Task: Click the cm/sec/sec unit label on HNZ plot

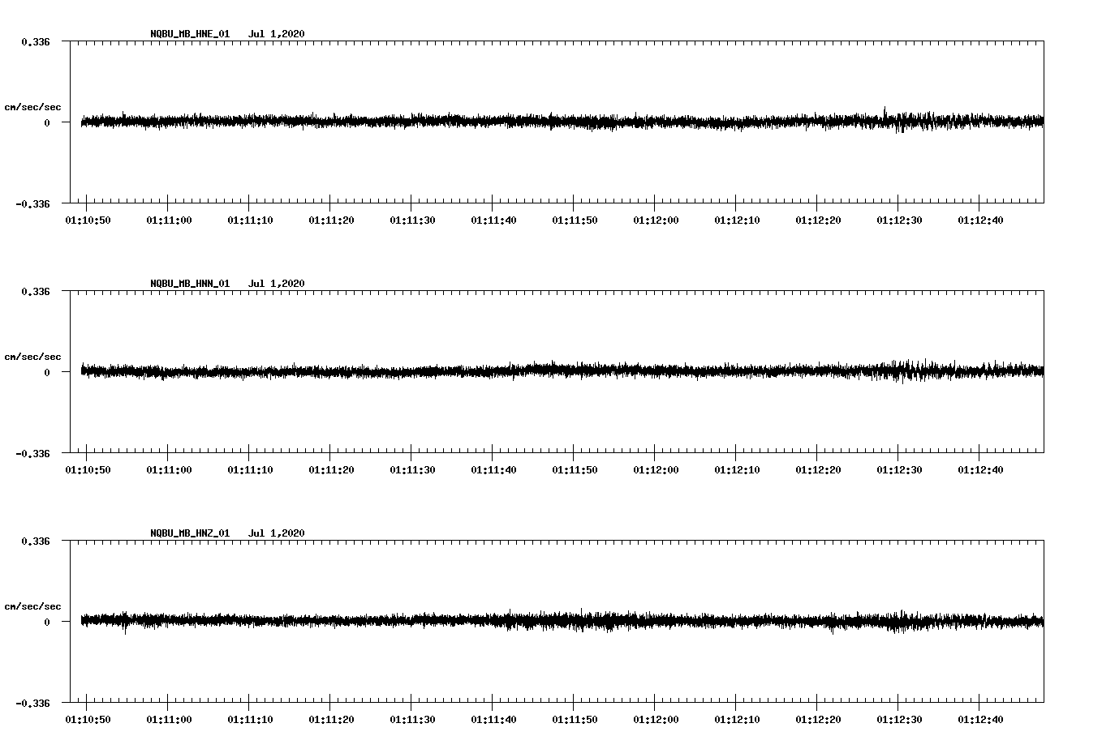Action: (32, 607)
